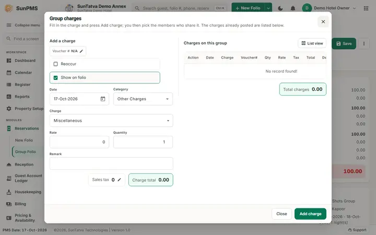Viewport: 376px width, 235px height.
Task: Click the Action column header
Action: point(193,57)
